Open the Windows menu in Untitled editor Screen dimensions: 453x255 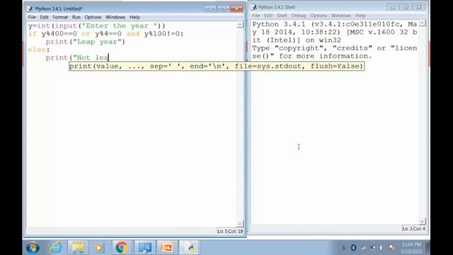115,17
